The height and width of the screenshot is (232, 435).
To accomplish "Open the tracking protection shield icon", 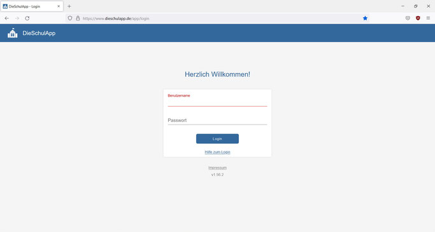I will point(70,18).
